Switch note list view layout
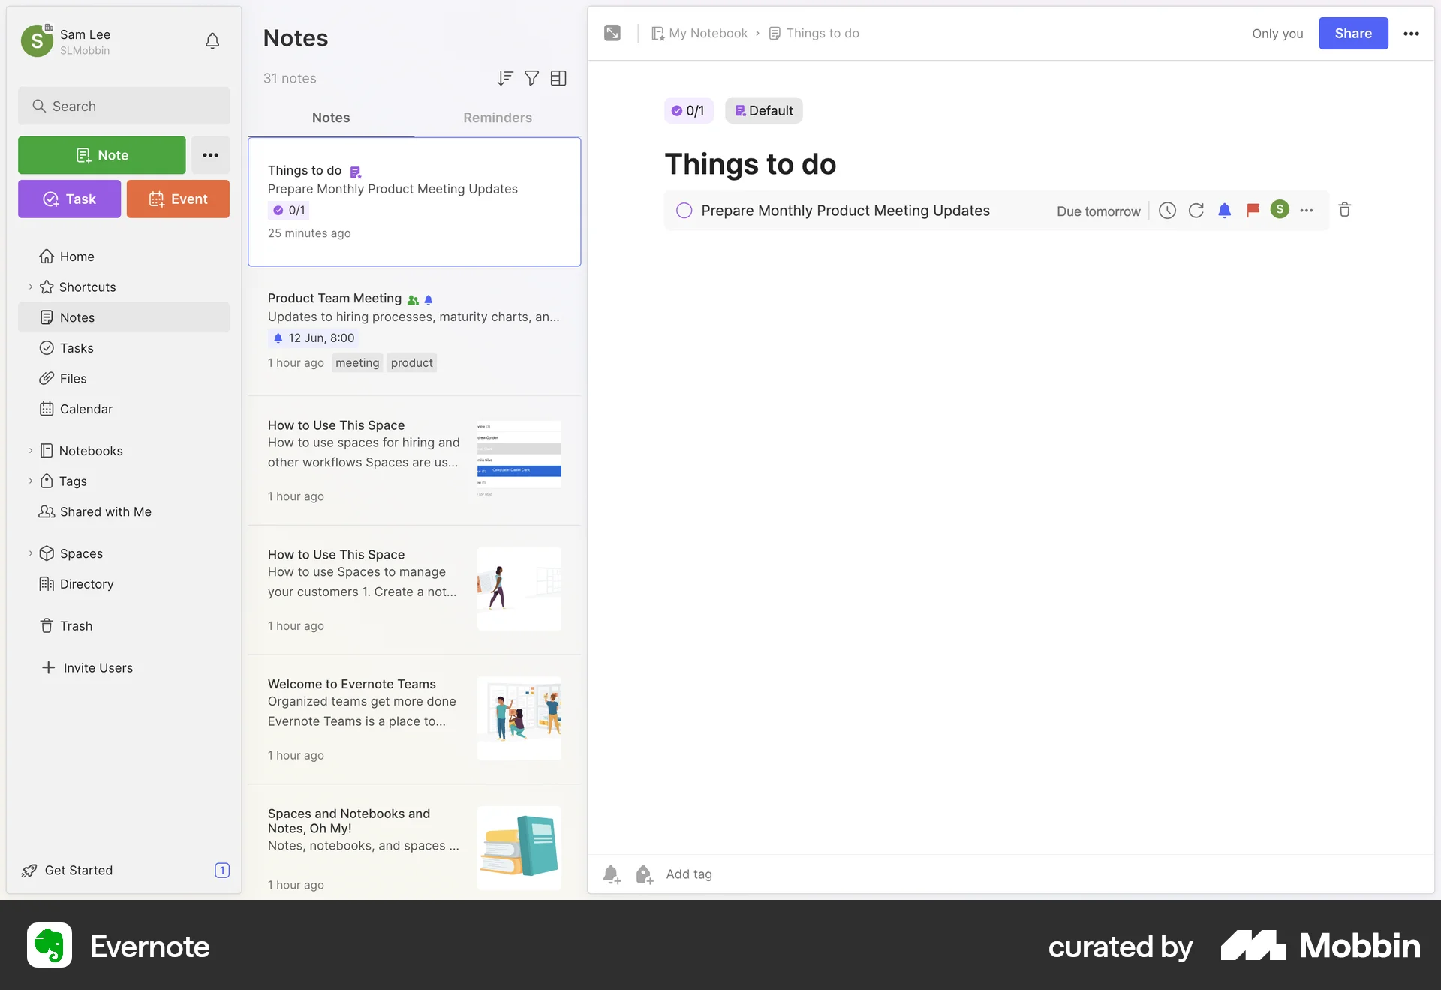This screenshot has height=990, width=1441. tap(558, 78)
